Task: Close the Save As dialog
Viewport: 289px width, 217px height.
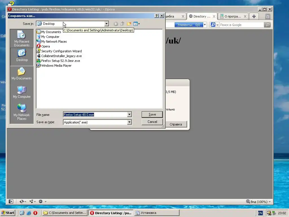Action: (x=162, y=16)
